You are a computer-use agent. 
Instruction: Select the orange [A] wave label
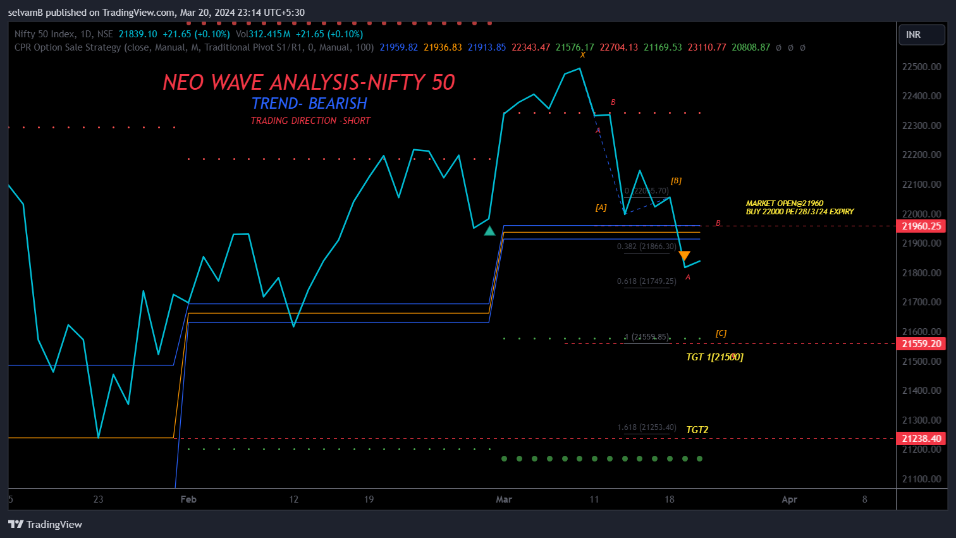601,207
